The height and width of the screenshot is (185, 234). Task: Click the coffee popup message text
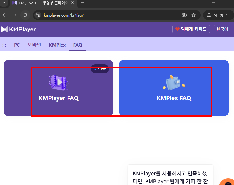coord(170,177)
